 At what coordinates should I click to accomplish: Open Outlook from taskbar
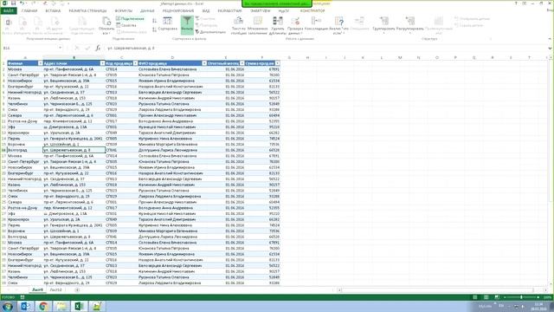[x=25, y=306]
